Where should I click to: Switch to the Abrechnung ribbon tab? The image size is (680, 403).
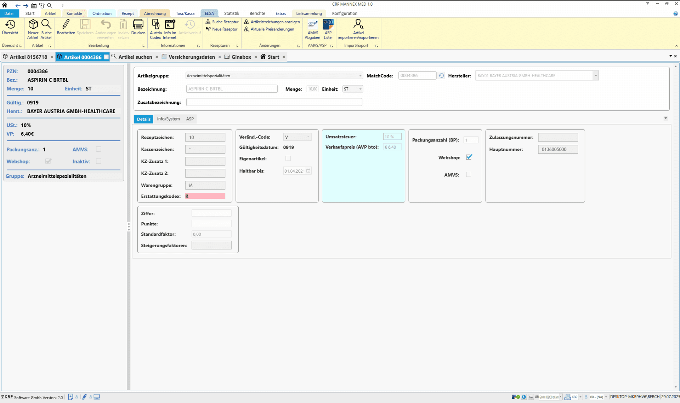pyautogui.click(x=155, y=13)
